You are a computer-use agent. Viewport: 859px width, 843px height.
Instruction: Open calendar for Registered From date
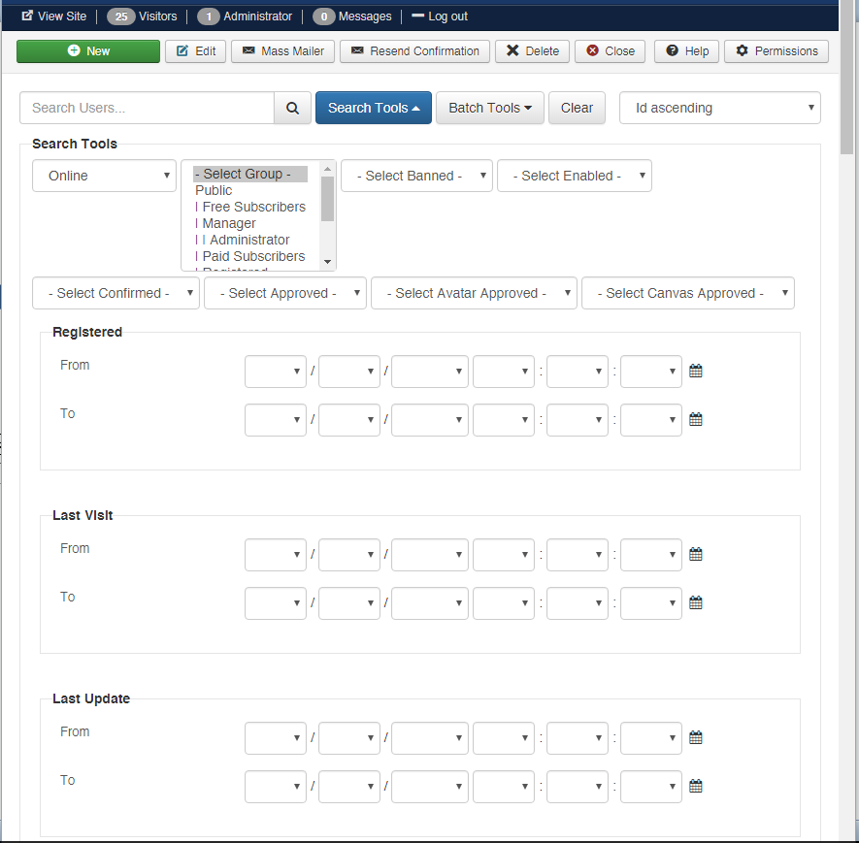pos(696,372)
